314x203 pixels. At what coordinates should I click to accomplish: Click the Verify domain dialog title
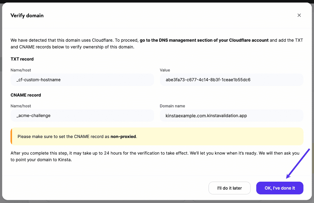[27, 15]
